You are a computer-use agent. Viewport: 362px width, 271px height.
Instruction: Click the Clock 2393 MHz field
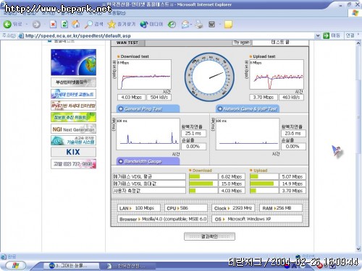click(x=233, y=208)
